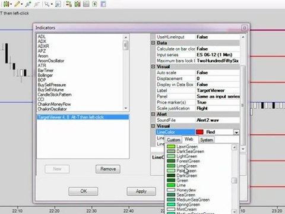Click the Apply button

141,191
